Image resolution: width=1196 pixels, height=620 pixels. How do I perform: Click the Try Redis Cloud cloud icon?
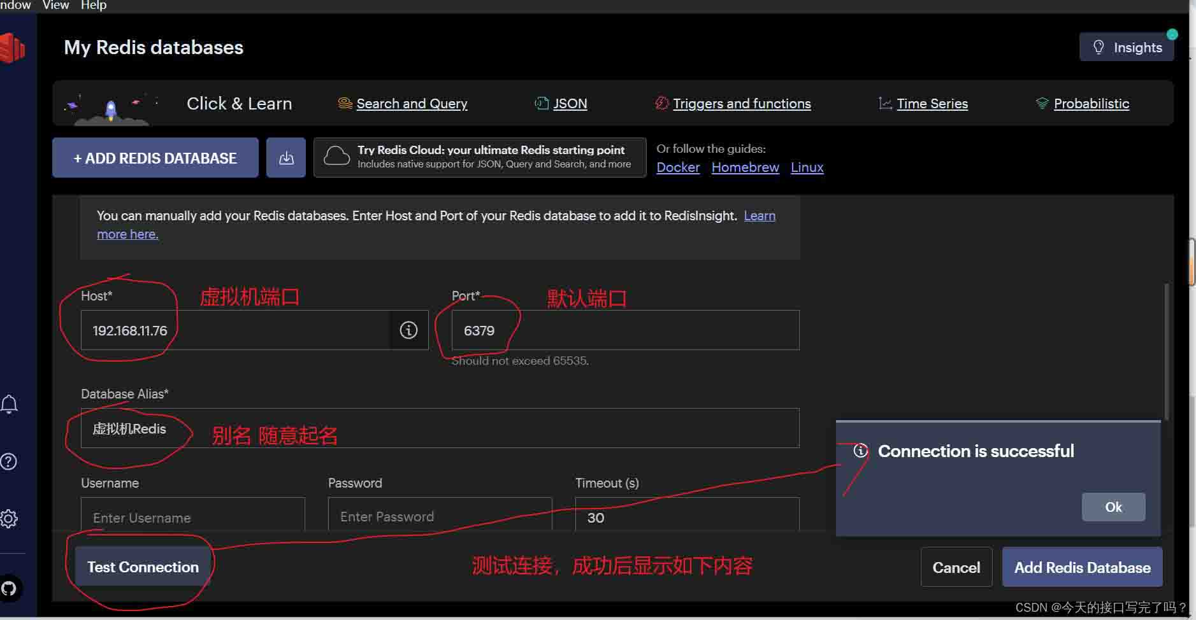(x=336, y=157)
